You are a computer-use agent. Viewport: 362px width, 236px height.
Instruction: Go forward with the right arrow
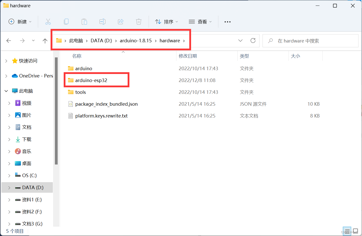click(x=22, y=41)
